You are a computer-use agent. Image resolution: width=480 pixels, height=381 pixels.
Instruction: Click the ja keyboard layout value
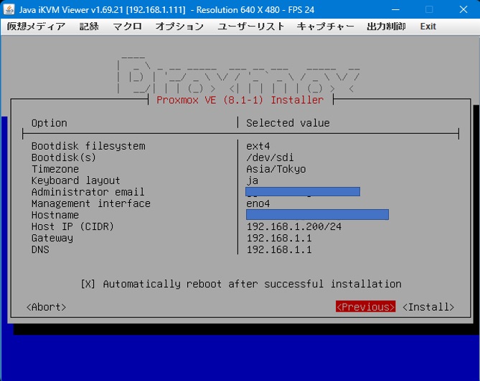(x=253, y=180)
